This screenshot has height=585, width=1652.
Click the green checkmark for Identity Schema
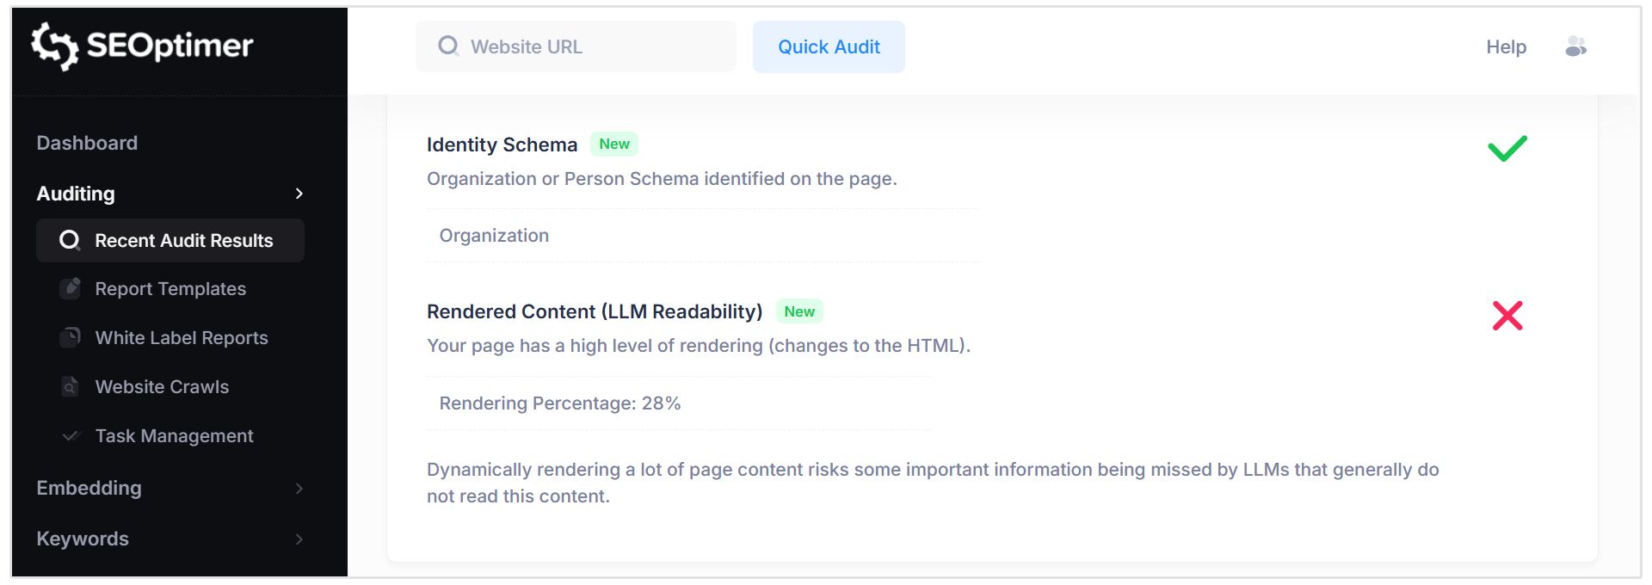[1507, 148]
